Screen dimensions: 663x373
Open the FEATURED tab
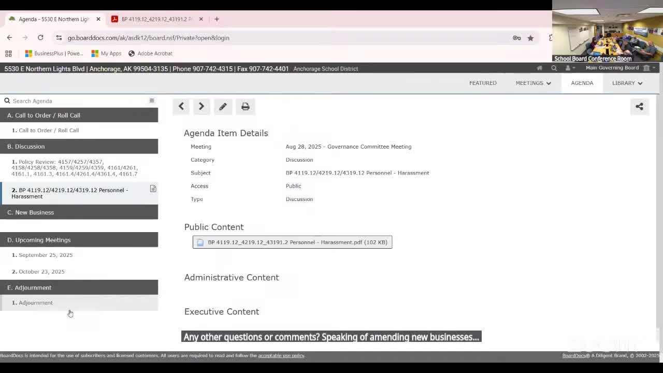[483, 83]
